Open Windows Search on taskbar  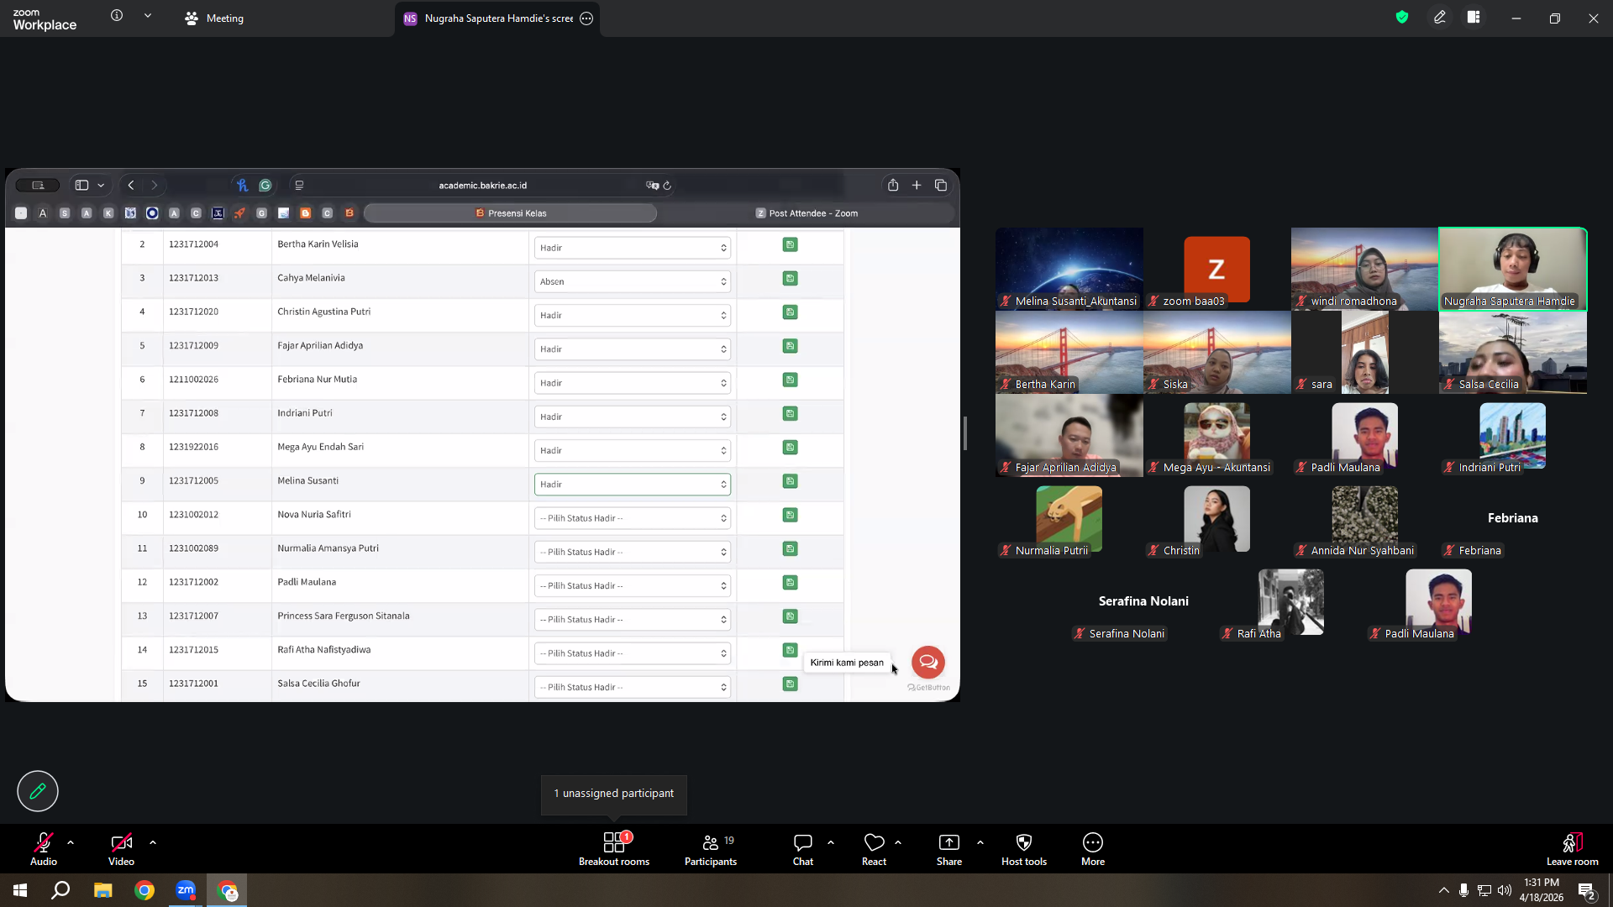point(60,890)
